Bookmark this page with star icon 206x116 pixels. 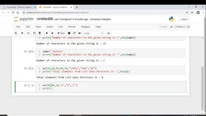point(192,13)
